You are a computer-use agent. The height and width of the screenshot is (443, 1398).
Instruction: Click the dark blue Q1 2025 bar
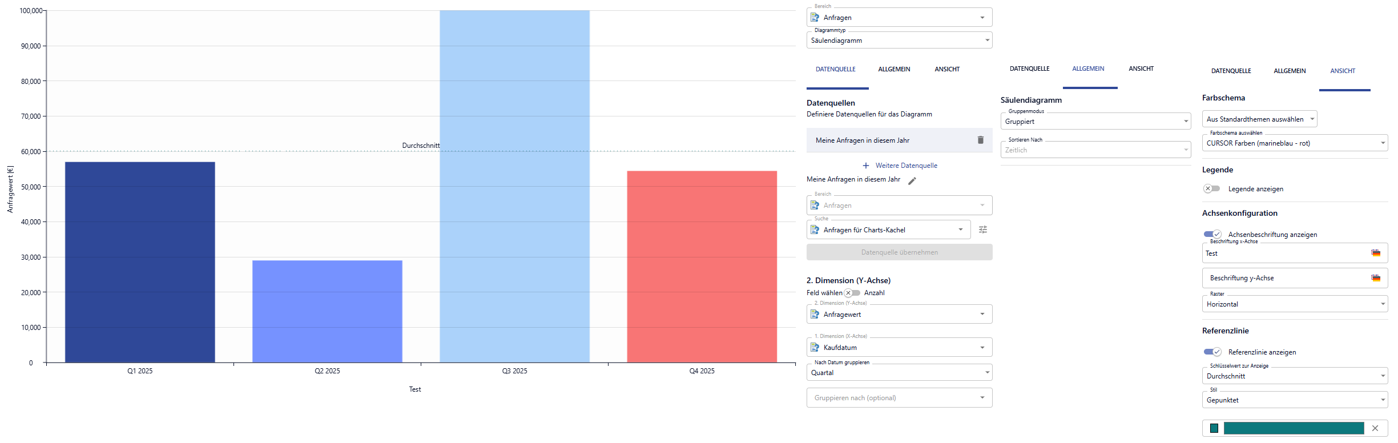[140, 262]
